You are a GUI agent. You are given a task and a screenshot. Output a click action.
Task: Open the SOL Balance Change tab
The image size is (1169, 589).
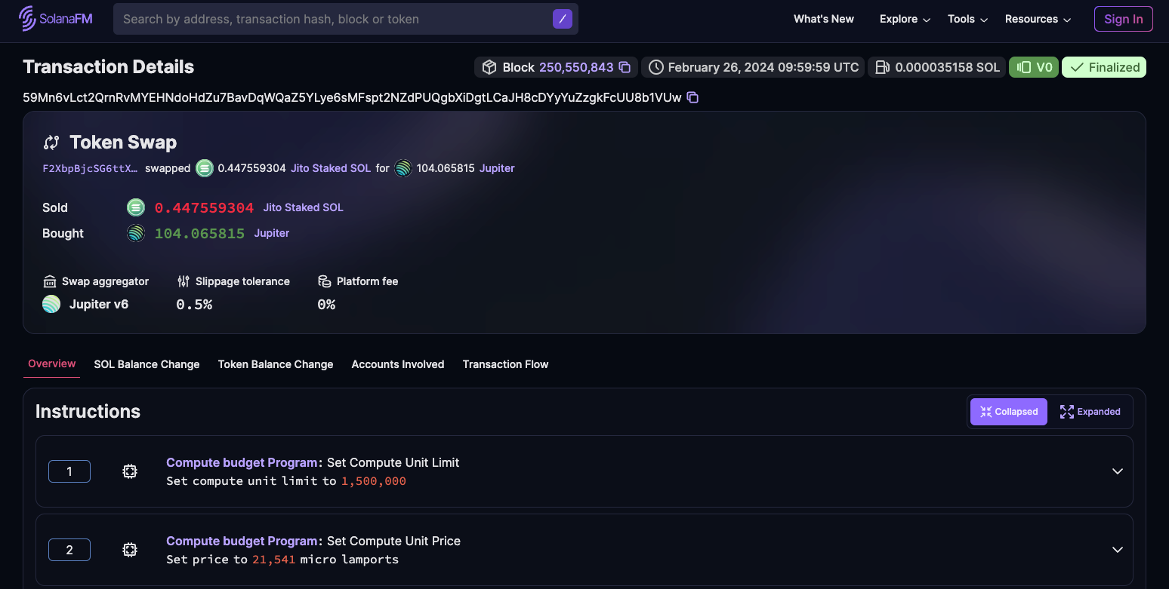click(x=147, y=364)
